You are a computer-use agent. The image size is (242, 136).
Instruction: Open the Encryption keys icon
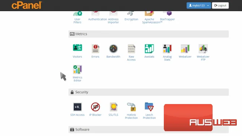(131, 13)
